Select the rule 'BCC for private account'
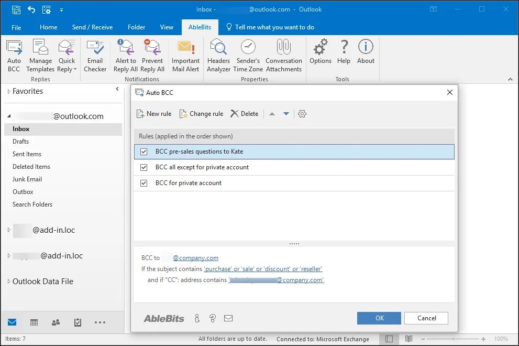The width and height of the screenshot is (519, 346). click(294, 183)
